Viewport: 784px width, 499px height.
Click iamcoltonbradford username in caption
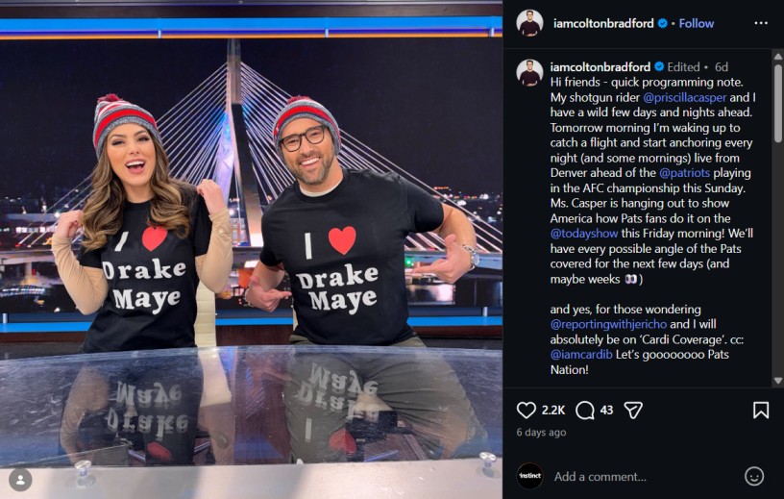click(600, 66)
